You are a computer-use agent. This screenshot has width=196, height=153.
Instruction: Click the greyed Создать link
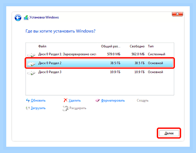click(143, 101)
